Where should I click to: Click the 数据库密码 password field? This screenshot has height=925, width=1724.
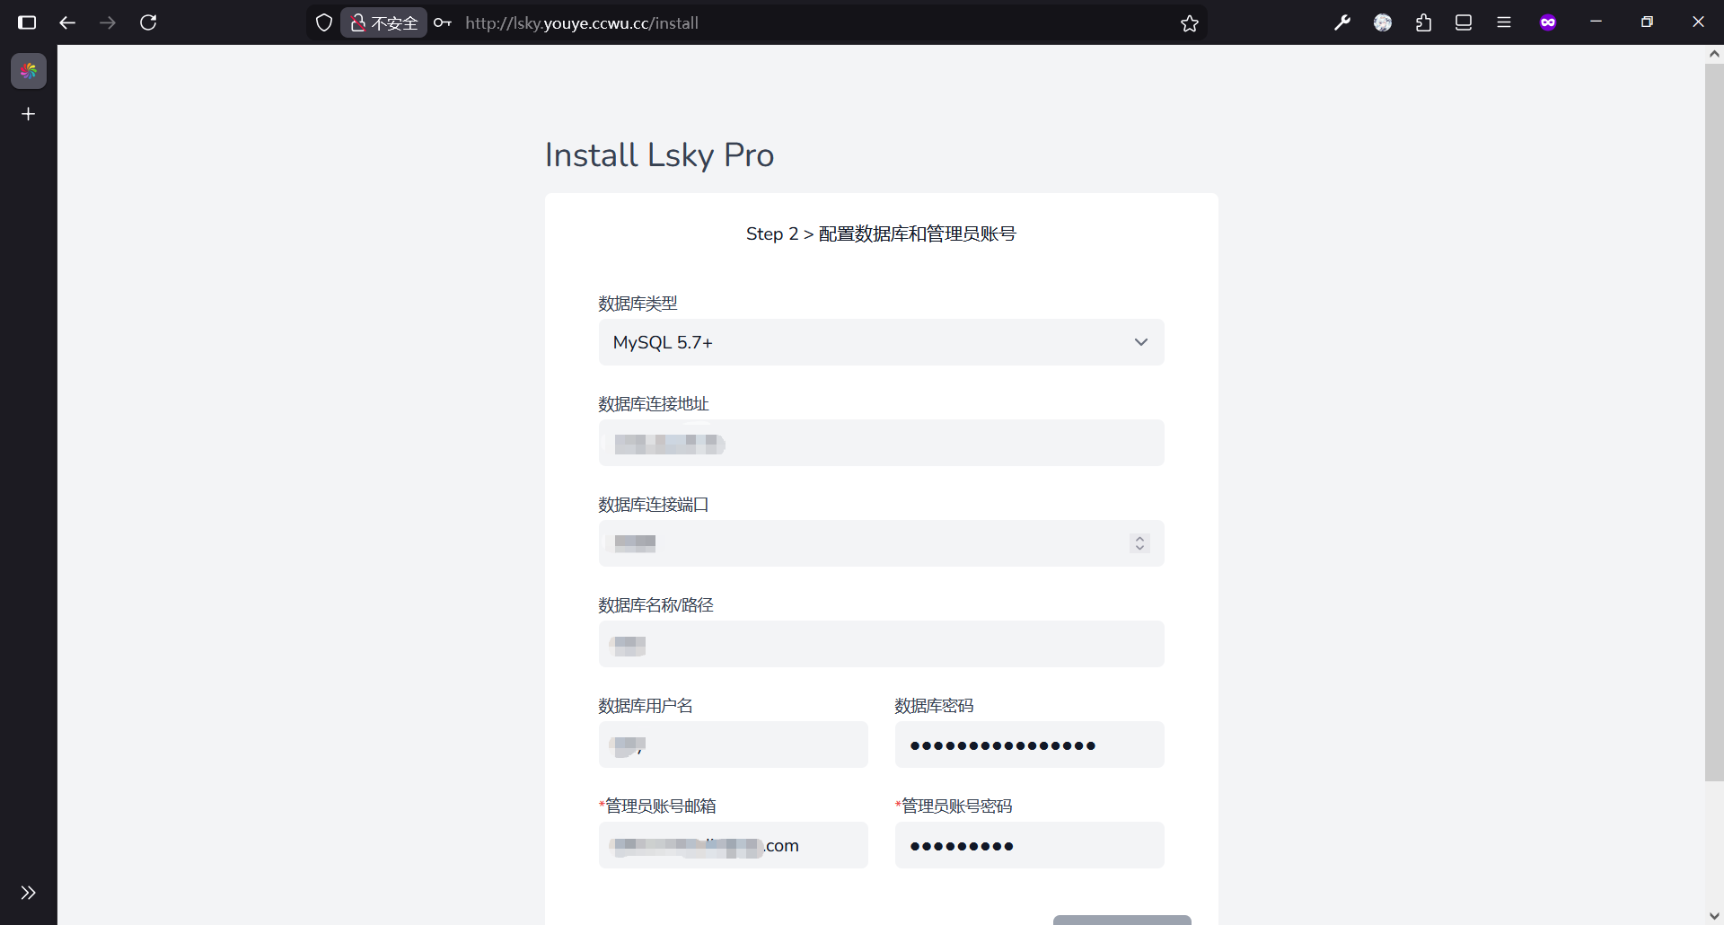tap(1029, 744)
